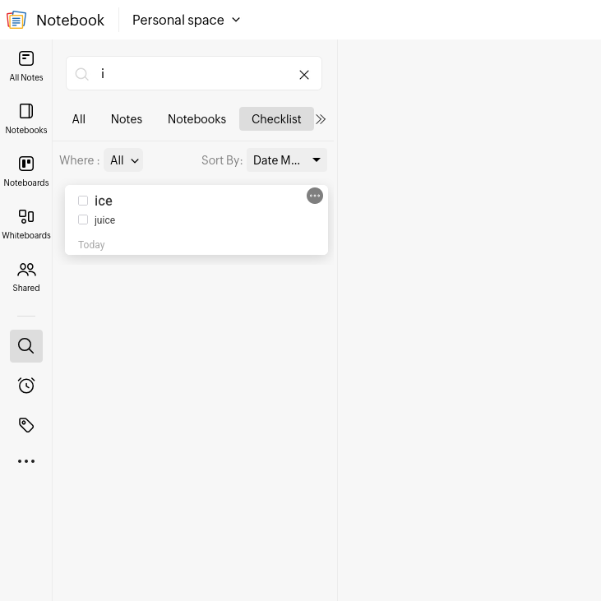This screenshot has height=601, width=601.
Task: Clear the search field text
Action: pyautogui.click(x=304, y=74)
